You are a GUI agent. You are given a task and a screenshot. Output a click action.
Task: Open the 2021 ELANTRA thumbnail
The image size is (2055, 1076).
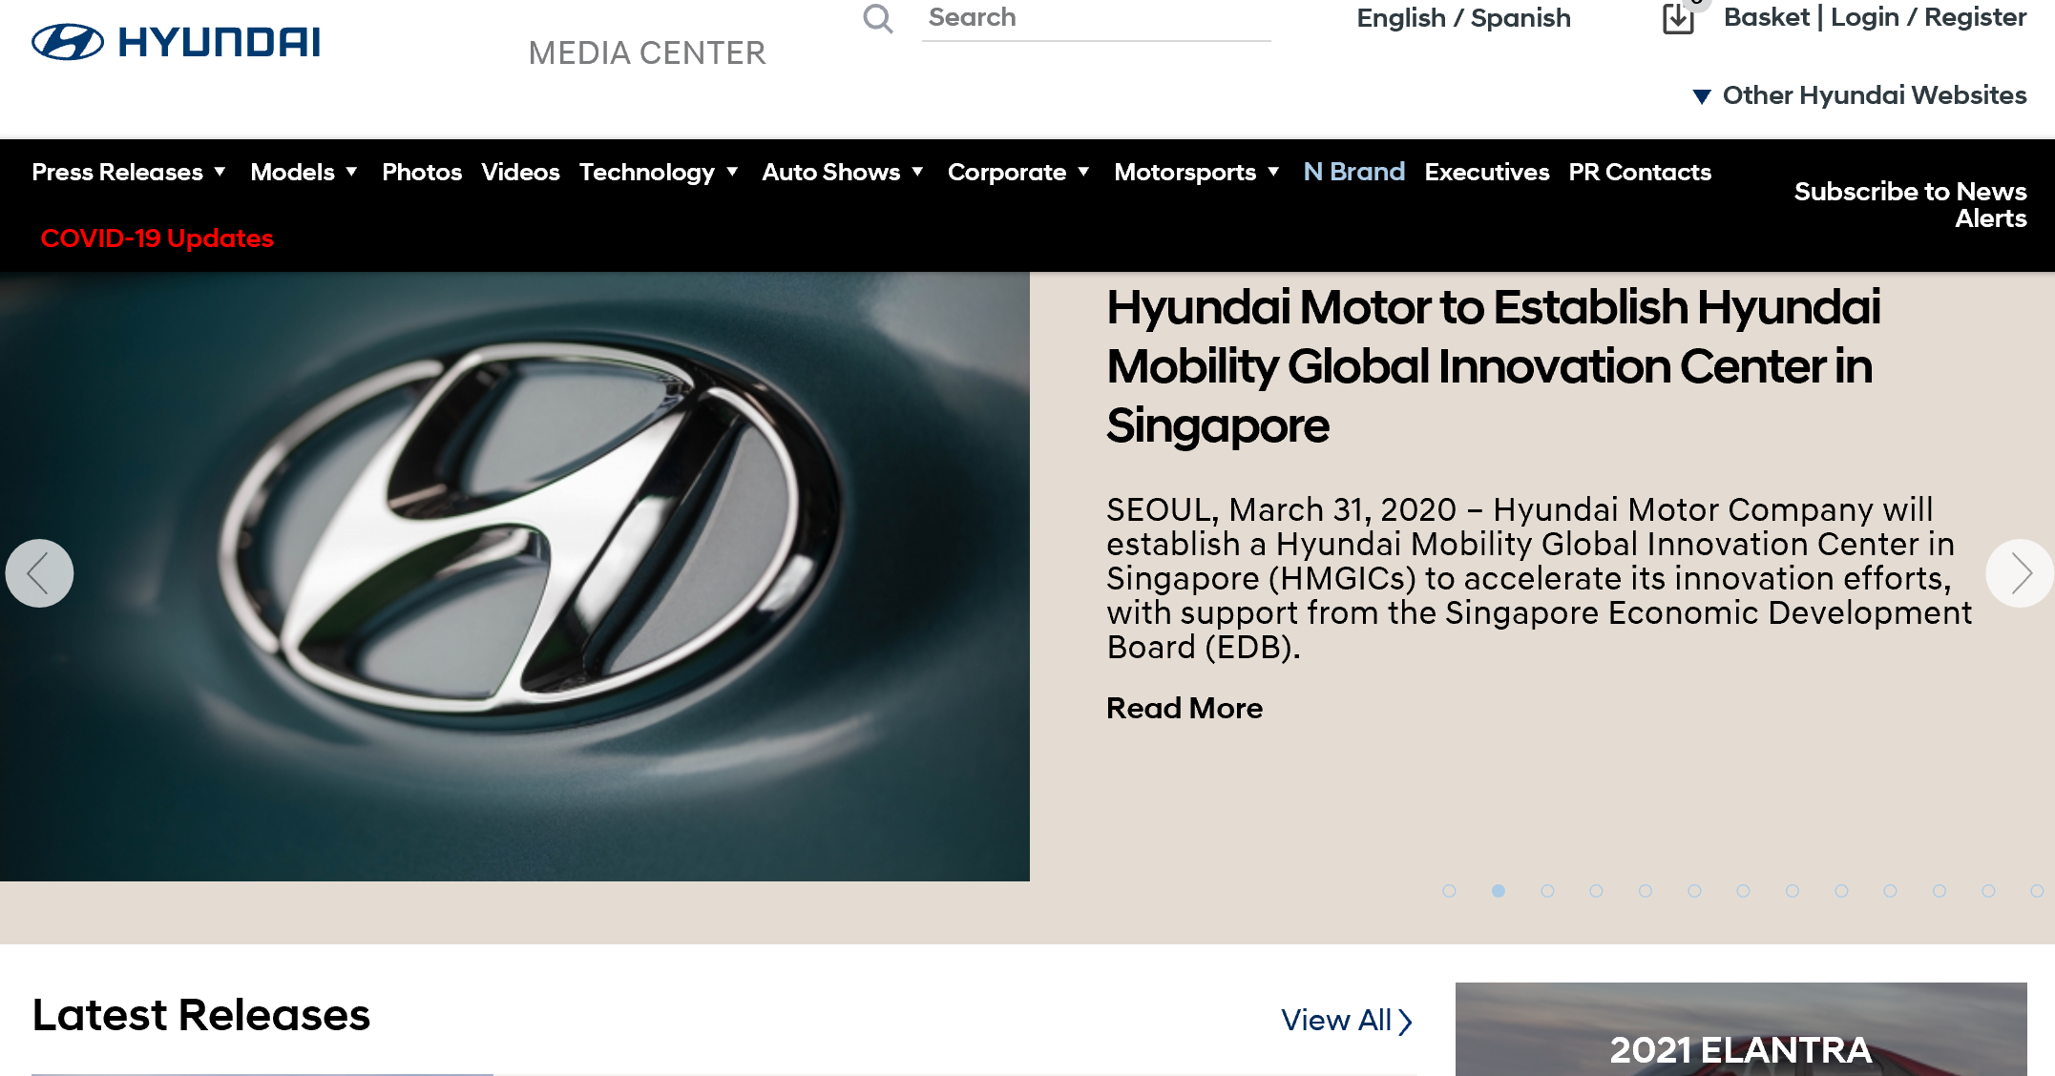pyautogui.click(x=1741, y=1029)
